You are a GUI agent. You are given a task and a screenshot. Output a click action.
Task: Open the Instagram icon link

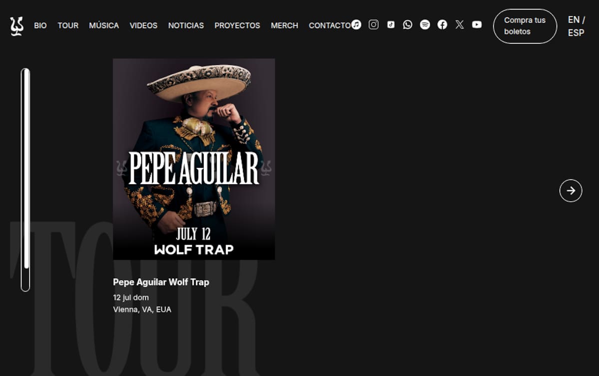(x=373, y=24)
